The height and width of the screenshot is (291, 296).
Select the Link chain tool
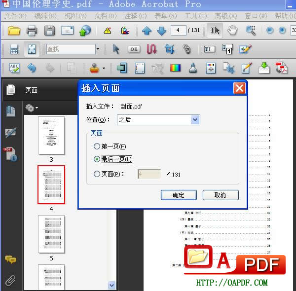pos(187,49)
